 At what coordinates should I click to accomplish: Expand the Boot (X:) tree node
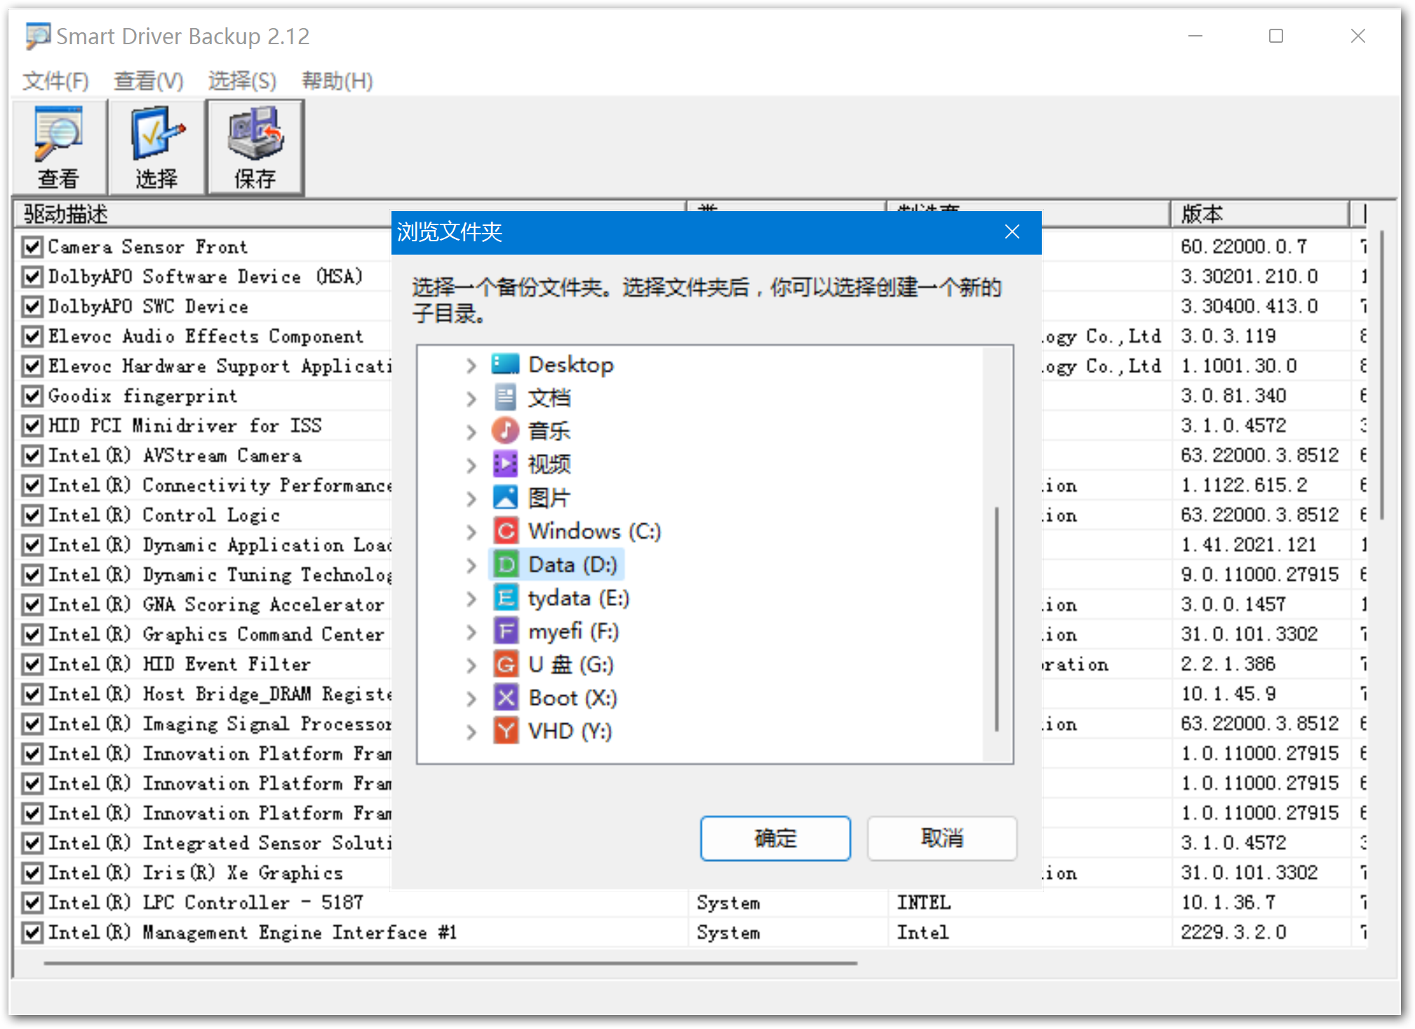pos(471,699)
